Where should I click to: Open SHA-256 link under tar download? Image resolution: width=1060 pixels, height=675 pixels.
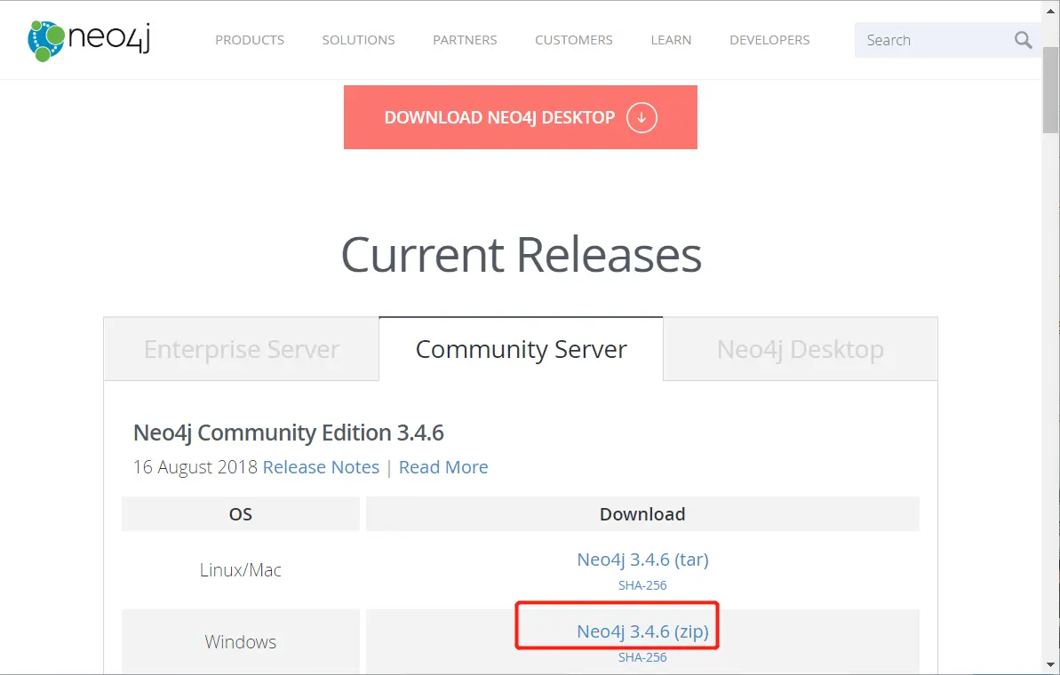click(x=642, y=585)
